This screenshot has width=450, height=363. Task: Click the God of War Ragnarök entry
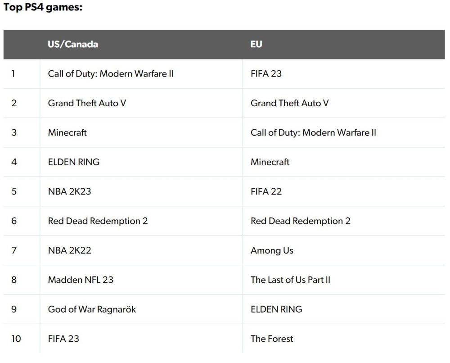click(92, 309)
